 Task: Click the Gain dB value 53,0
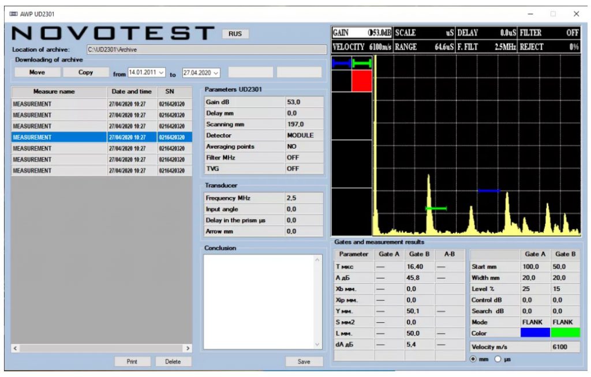(x=304, y=102)
